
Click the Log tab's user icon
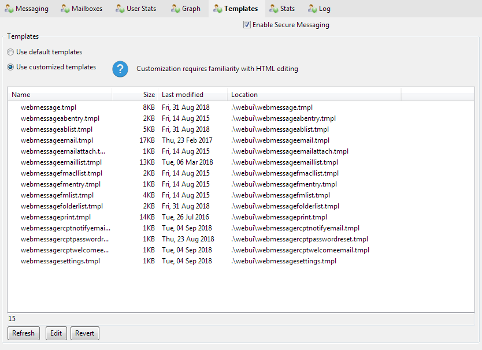coord(313,9)
